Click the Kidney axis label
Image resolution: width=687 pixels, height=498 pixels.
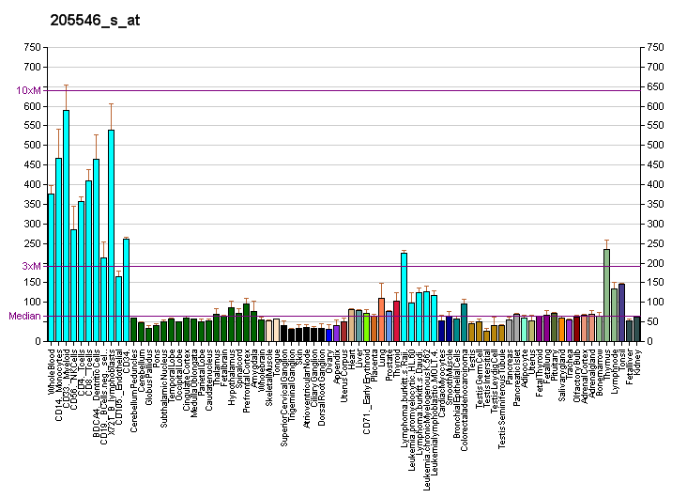click(637, 362)
